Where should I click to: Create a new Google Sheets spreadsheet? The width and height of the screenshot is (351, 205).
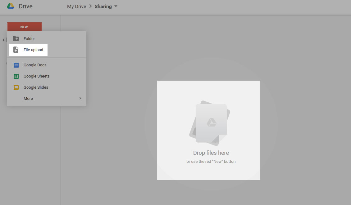(47, 76)
